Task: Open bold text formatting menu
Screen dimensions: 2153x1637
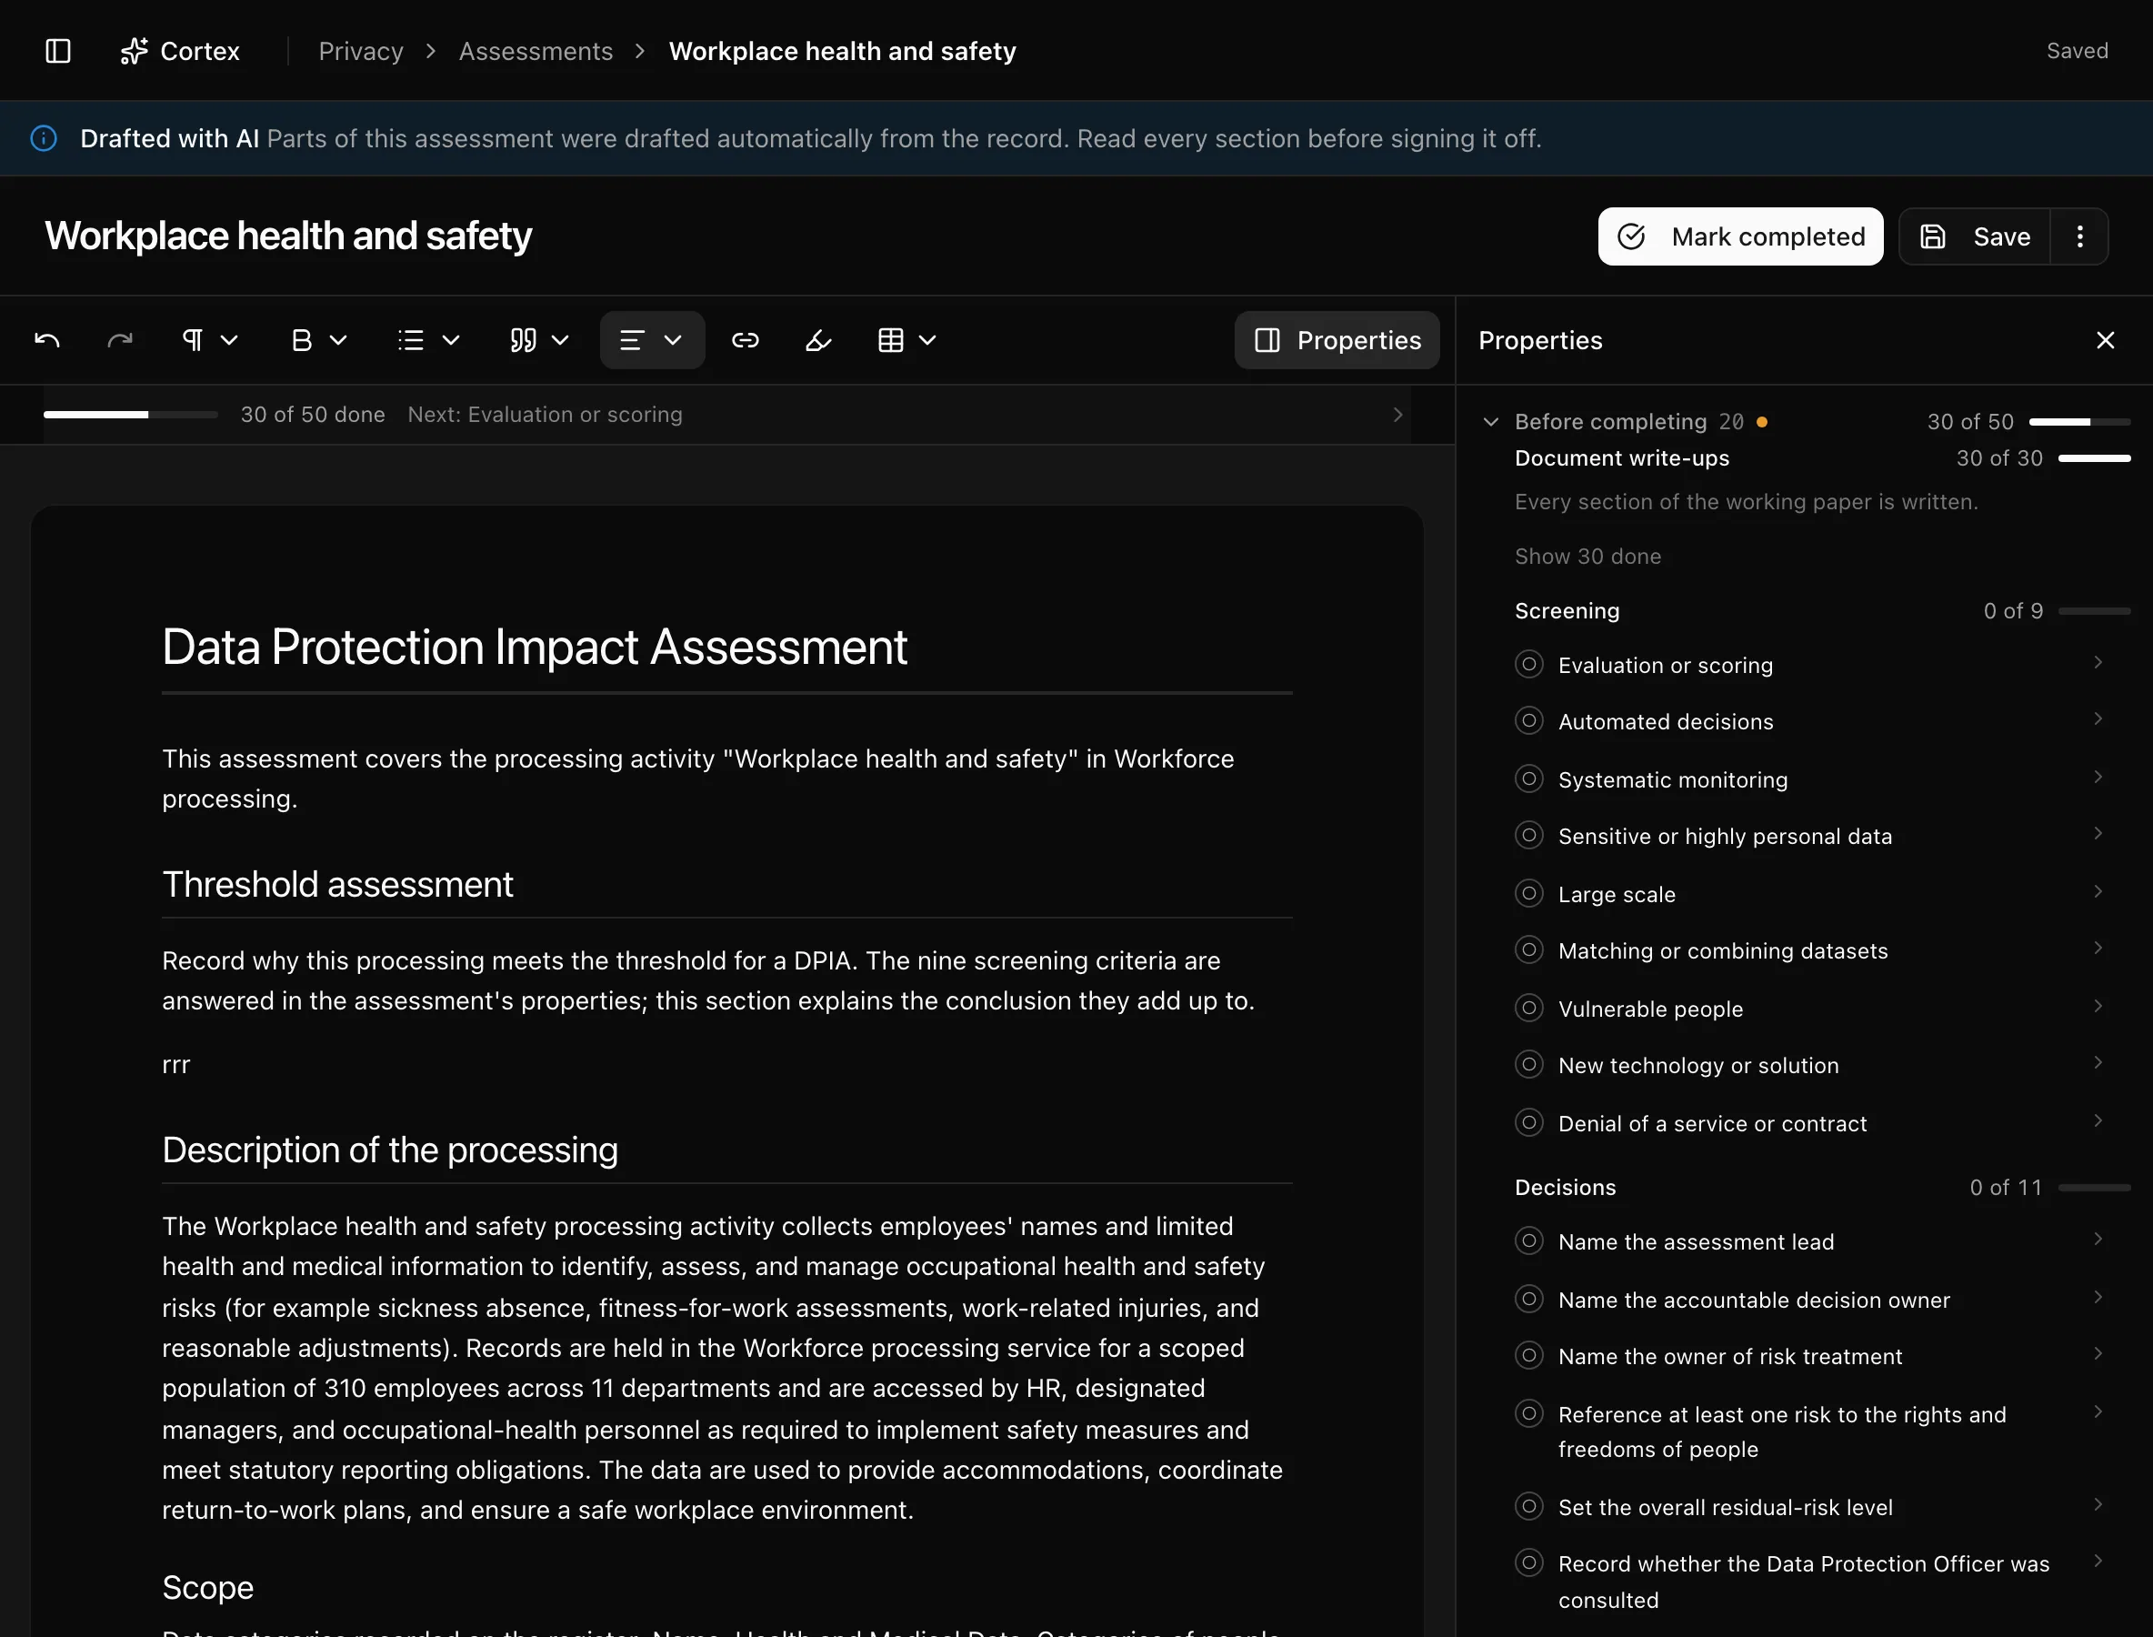Action: coord(319,340)
